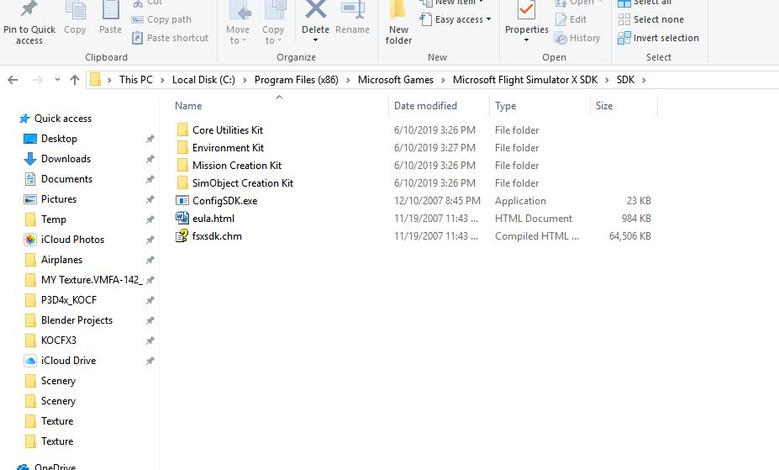The image size is (779, 470).
Task: Click the Delete red X icon
Action: [x=315, y=9]
